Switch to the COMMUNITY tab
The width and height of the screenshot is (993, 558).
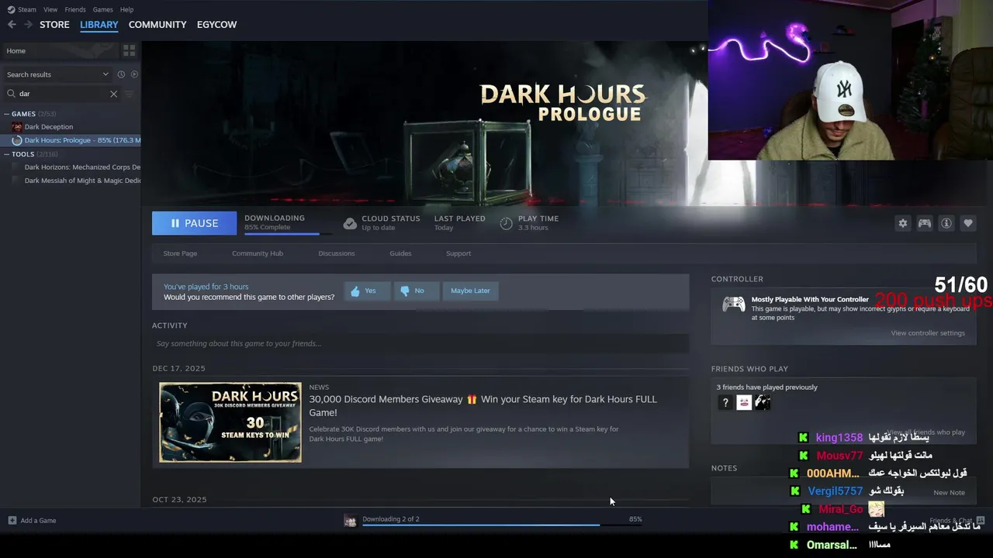(x=157, y=25)
